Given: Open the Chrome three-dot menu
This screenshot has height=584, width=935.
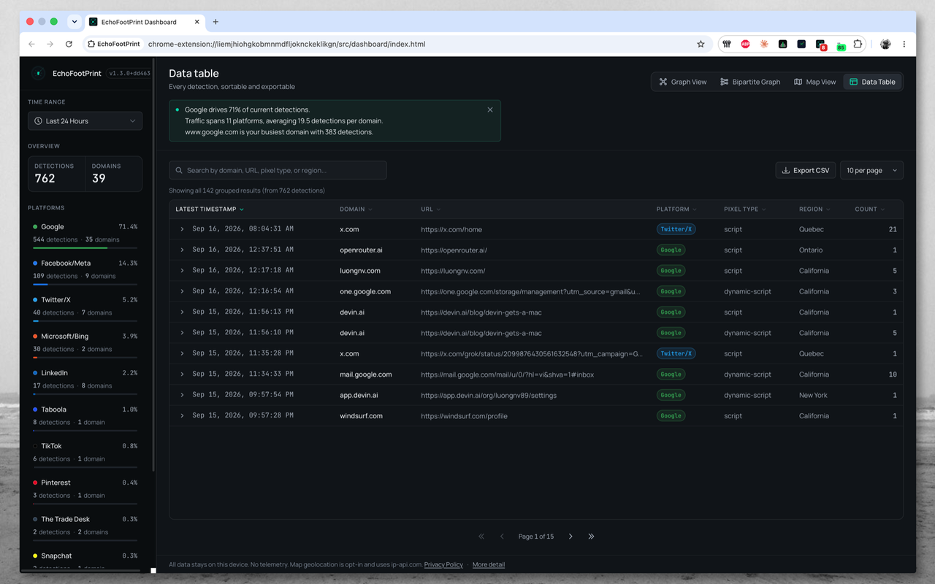Looking at the screenshot, I should pos(904,44).
